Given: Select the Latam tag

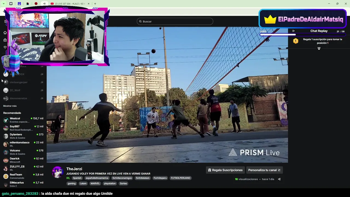Looking at the screenshot, I should [83, 184].
